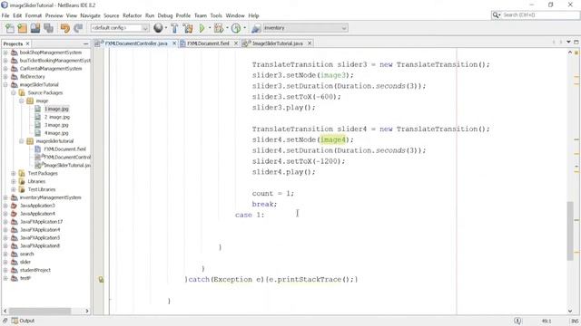Click the globe browser icon in toolbar

pos(158,28)
